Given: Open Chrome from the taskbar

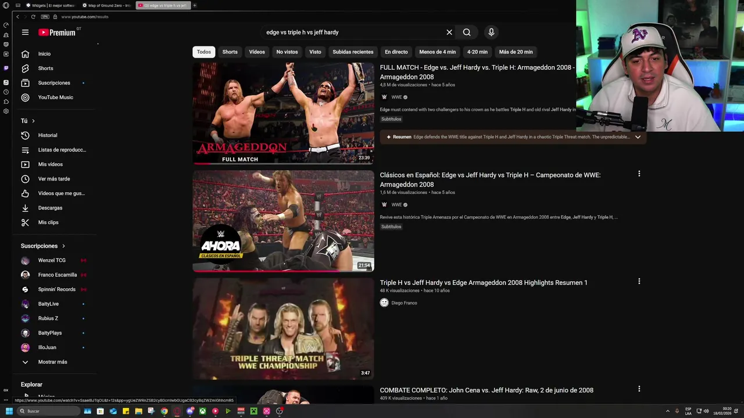Looking at the screenshot, I should click(x=164, y=411).
